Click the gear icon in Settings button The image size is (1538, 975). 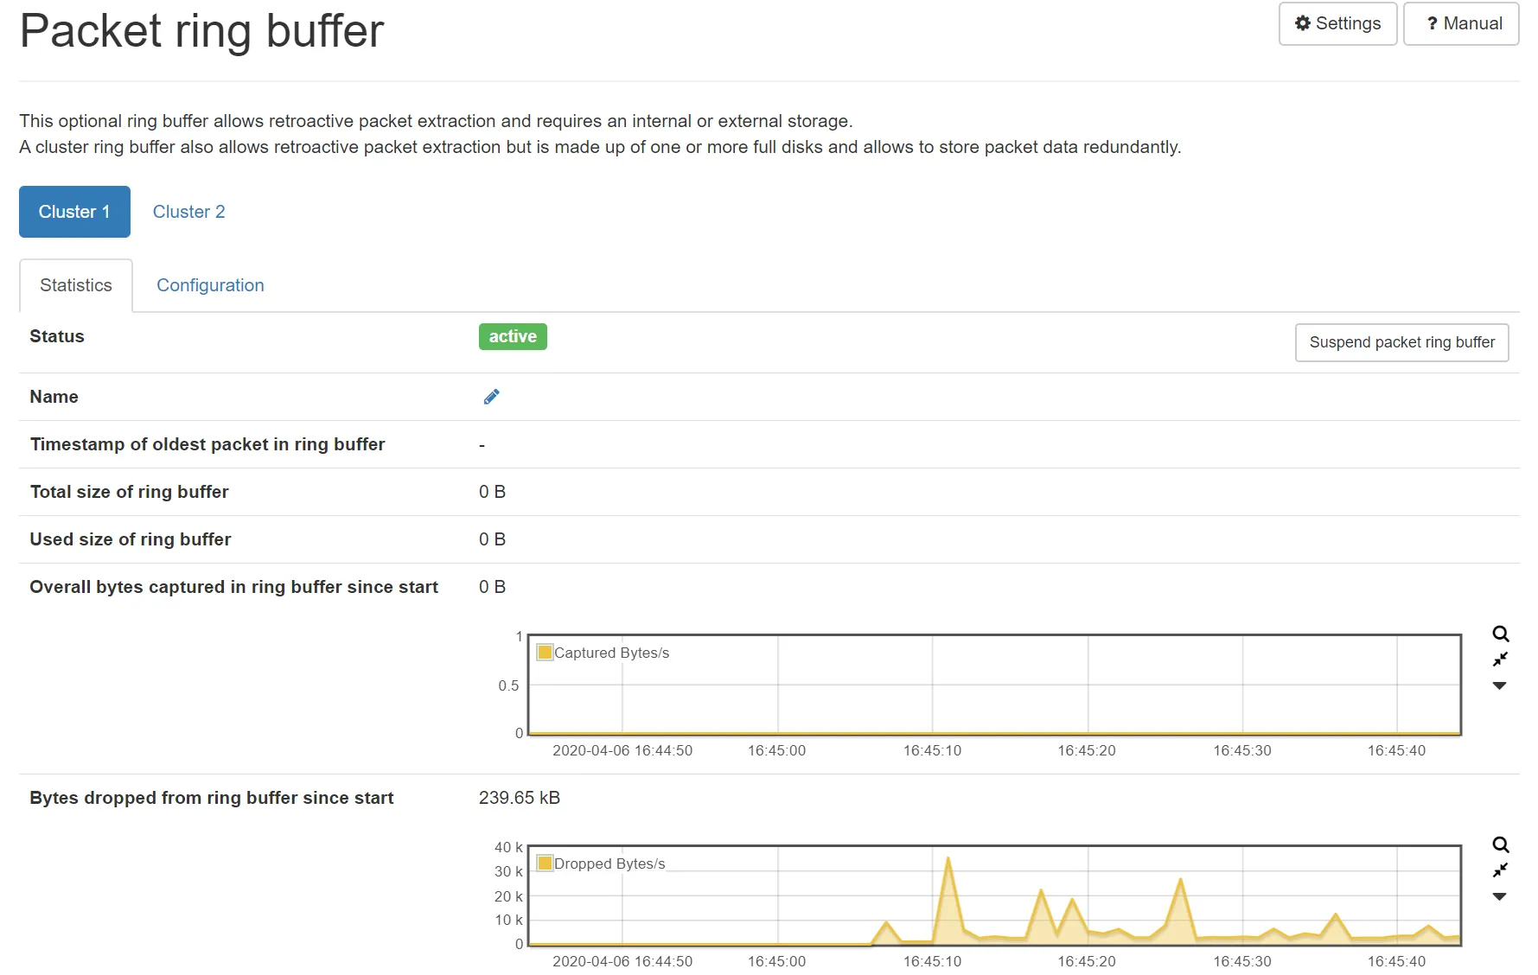(x=1302, y=23)
